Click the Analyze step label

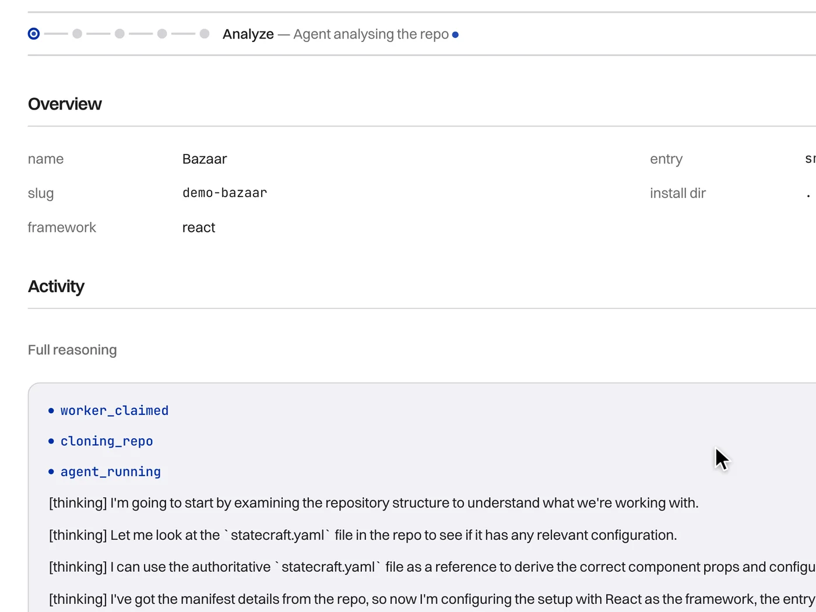pos(248,34)
